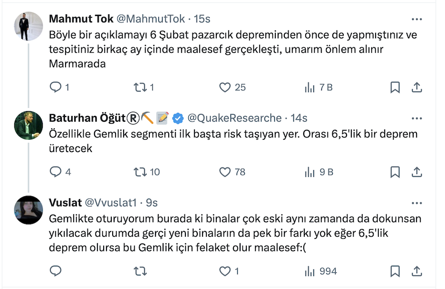Retweet Baturhan Öğüt's tweet
The image size is (445, 289).
pyautogui.click(x=140, y=172)
